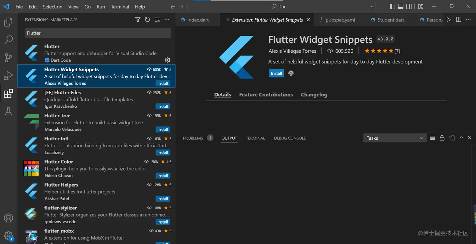Screen dimensions: 476x244
Task: Open the View menu
Action: [73, 7]
